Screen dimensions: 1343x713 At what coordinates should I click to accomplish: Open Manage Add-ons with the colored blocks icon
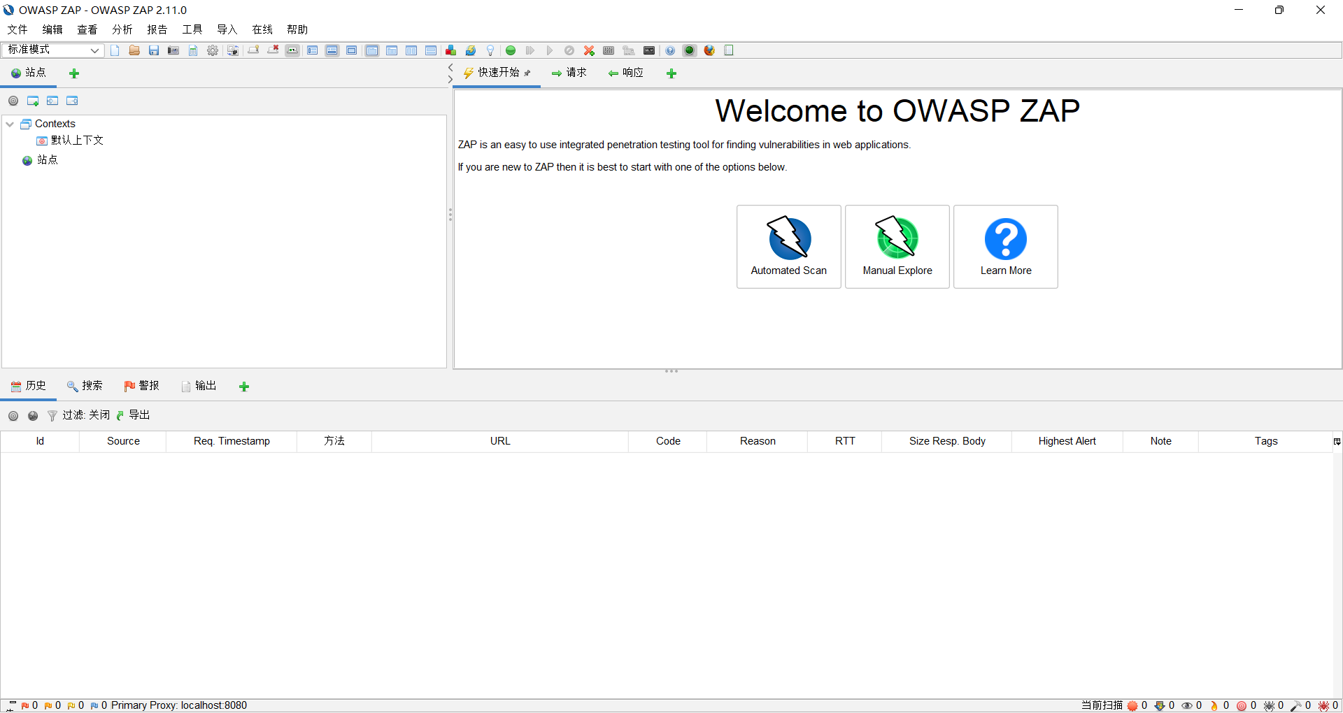click(x=451, y=50)
